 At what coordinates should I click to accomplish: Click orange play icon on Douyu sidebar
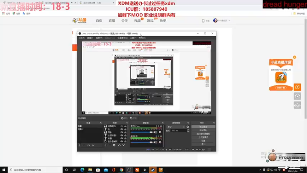(297, 87)
